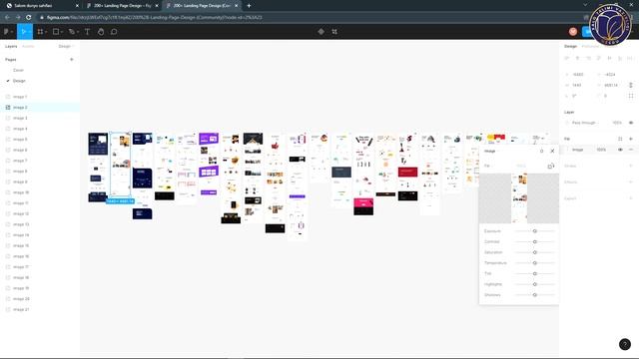Click the user avatar in toolbar
This screenshot has height=359, width=639.
coord(573,31)
